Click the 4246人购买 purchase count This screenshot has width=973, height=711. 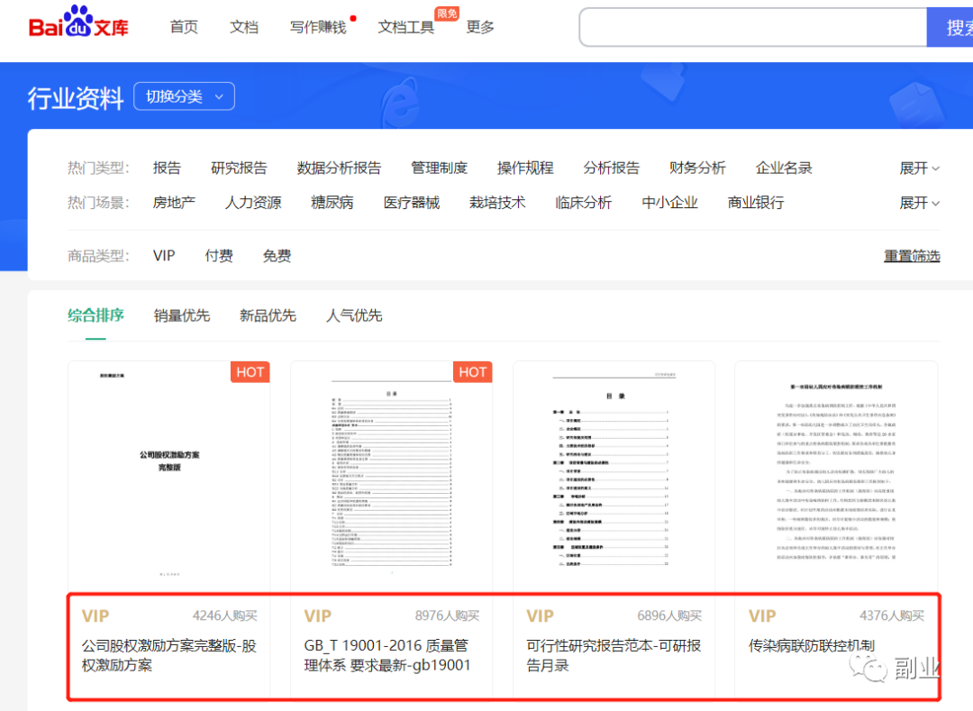224,615
